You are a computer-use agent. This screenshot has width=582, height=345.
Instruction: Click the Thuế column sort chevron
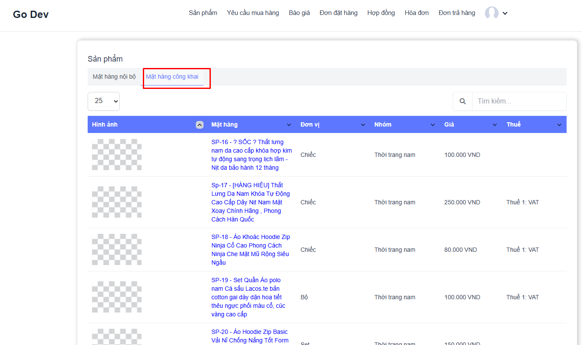[559, 125]
